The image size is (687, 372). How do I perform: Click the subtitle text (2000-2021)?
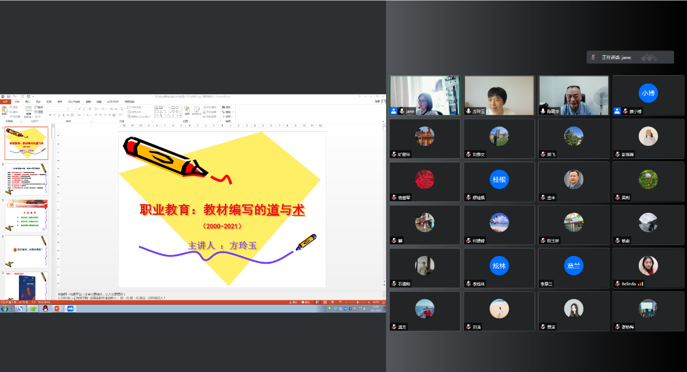pos(222,226)
